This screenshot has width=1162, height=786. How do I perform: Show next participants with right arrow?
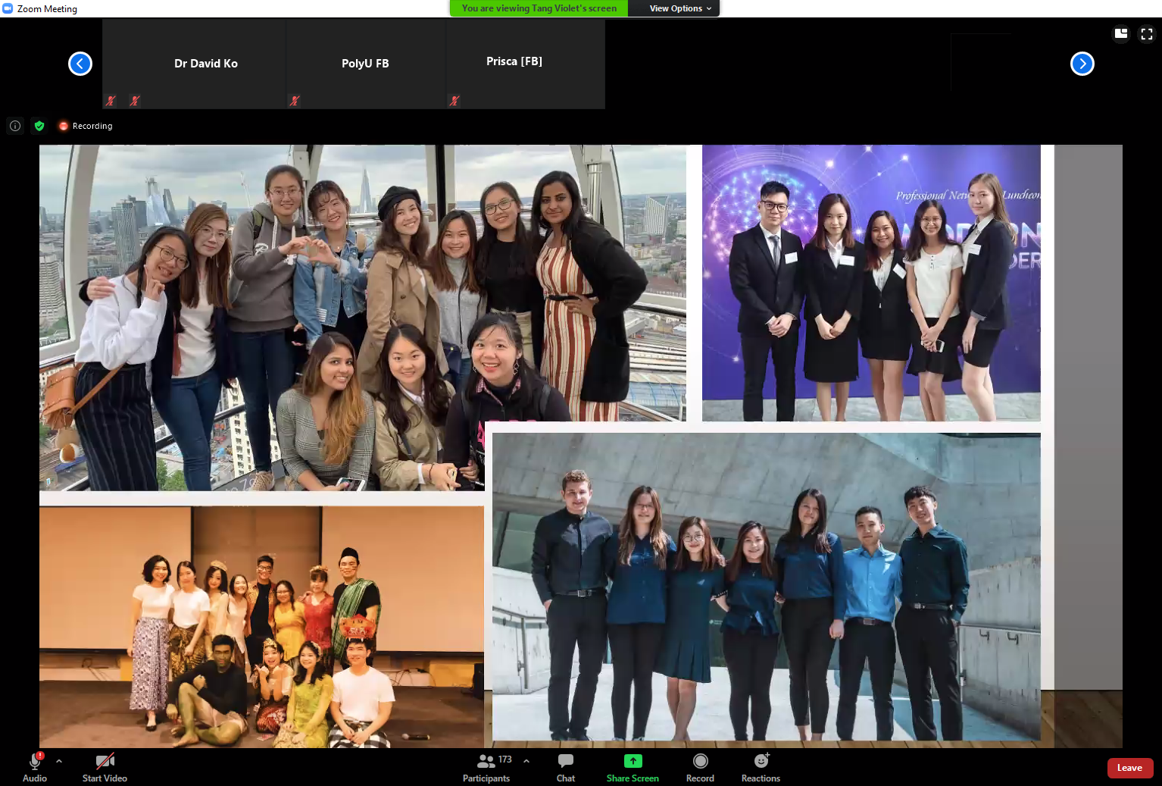[x=1082, y=64]
